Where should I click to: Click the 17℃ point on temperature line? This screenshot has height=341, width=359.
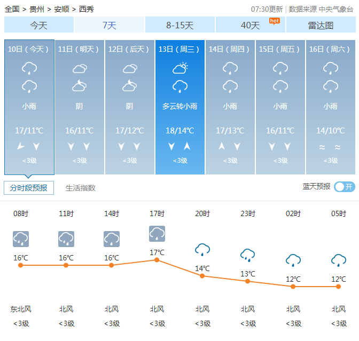pyautogui.click(x=157, y=260)
